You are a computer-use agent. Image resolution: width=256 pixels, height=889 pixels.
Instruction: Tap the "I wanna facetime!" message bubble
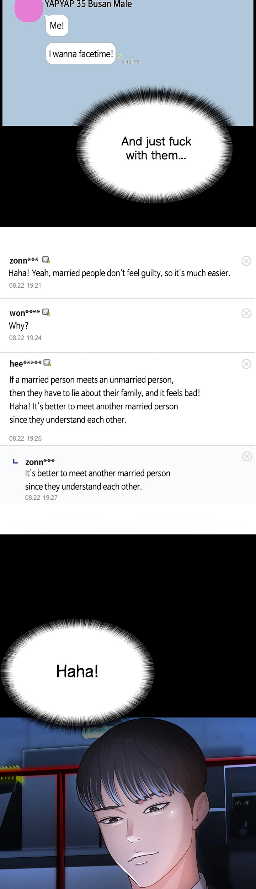[81, 54]
